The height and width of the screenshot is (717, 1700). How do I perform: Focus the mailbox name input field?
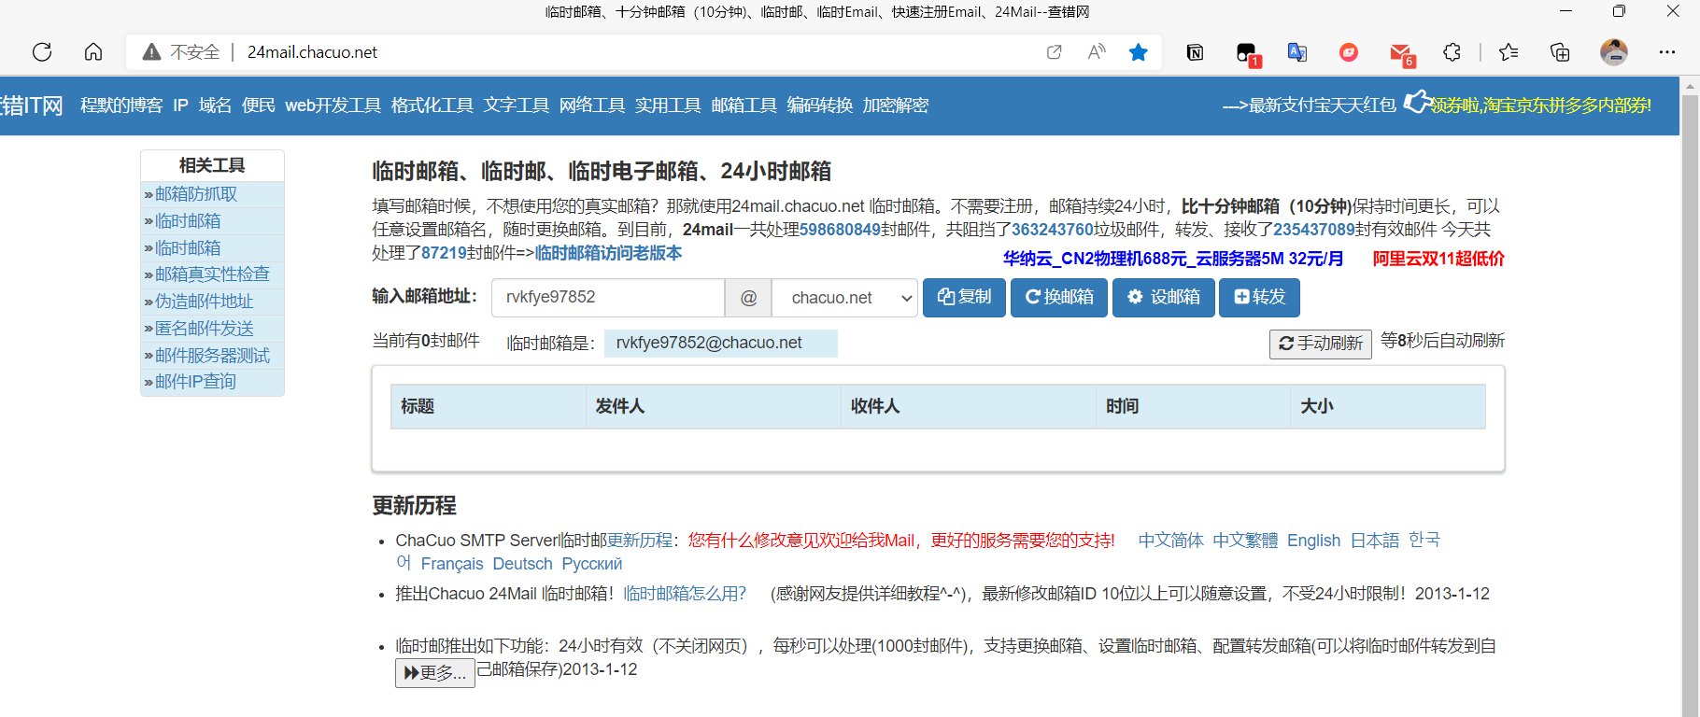tap(608, 298)
